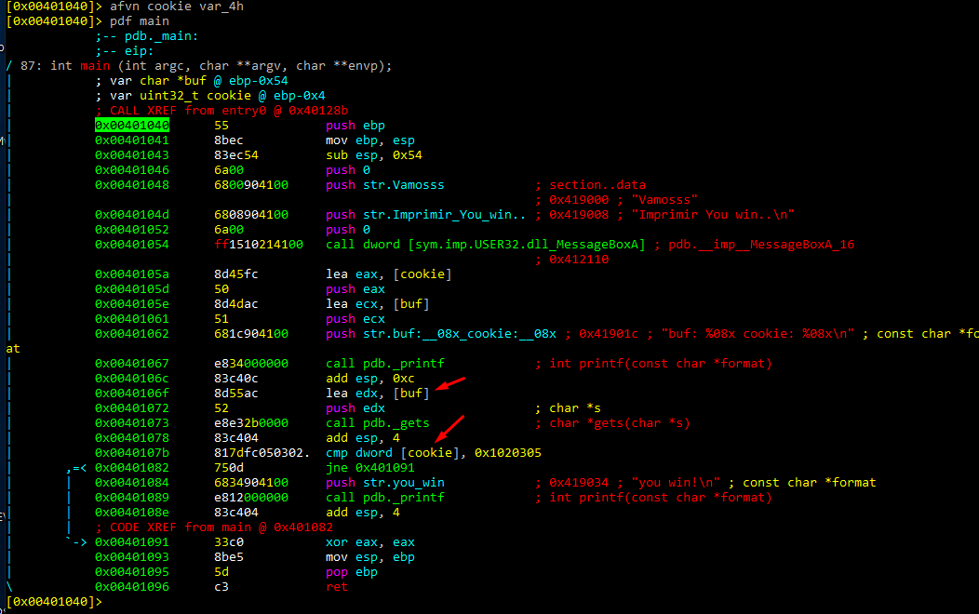Click the red arrow pointing at lea edx, [buf]

click(450, 383)
